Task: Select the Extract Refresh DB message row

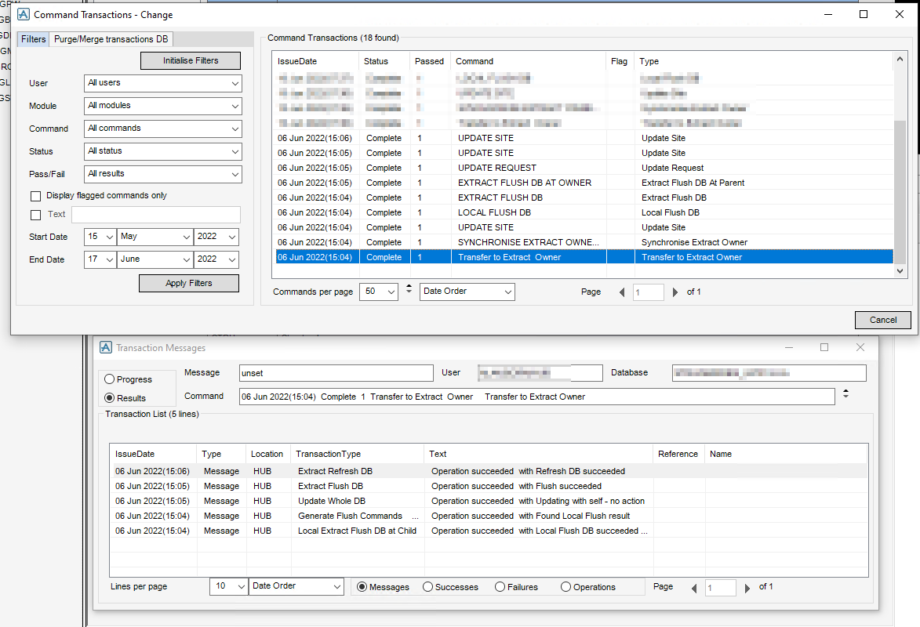Action: pos(489,471)
